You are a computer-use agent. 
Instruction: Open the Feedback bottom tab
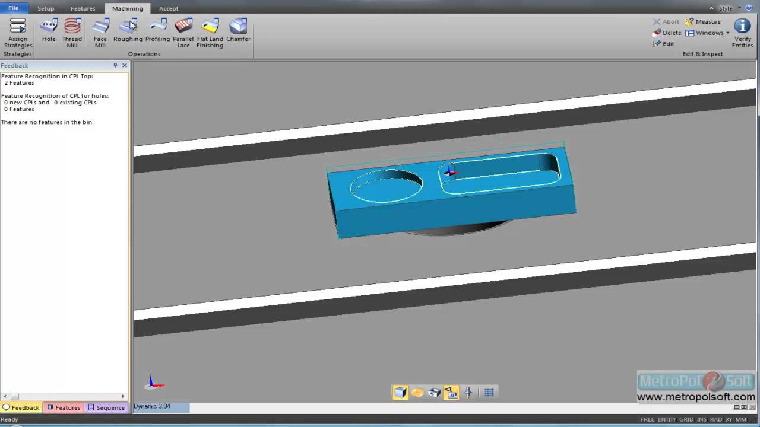click(x=21, y=407)
